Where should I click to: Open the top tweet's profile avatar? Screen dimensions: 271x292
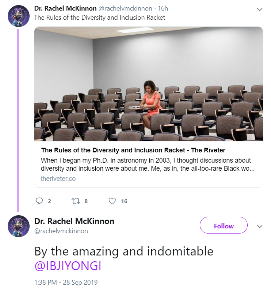(x=18, y=16)
